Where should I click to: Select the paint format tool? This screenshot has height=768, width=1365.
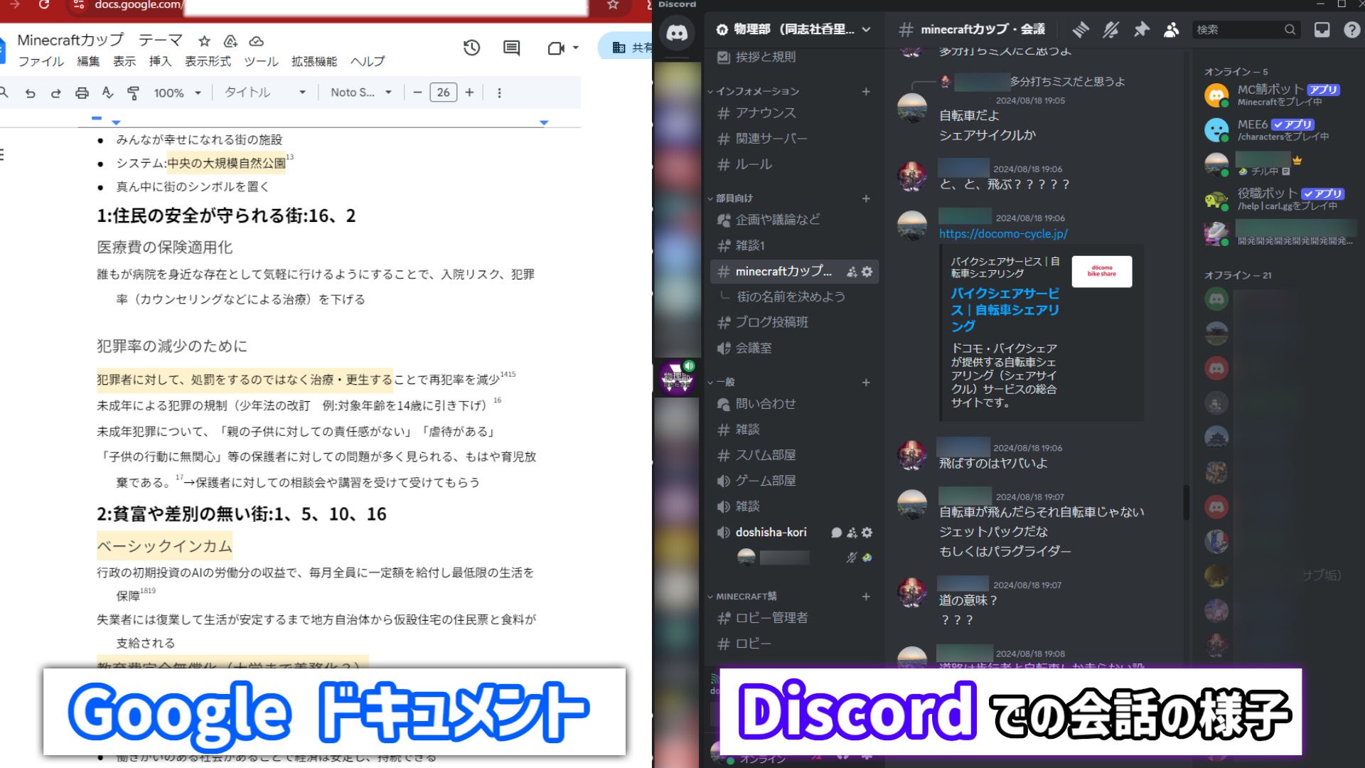133,93
